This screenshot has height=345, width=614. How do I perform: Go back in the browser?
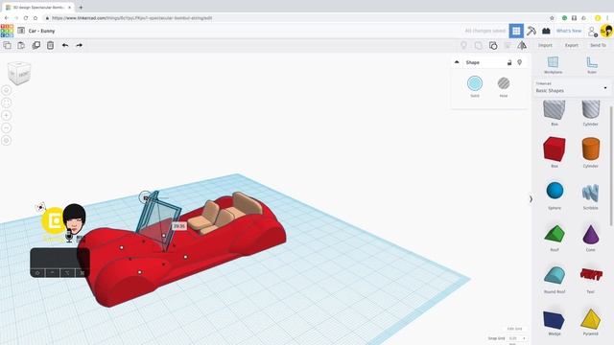pyautogui.click(x=7, y=18)
